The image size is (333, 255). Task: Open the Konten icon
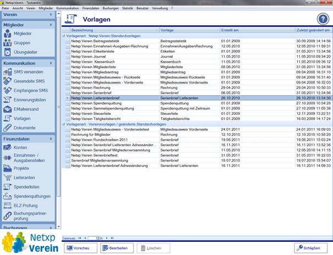tap(8, 147)
